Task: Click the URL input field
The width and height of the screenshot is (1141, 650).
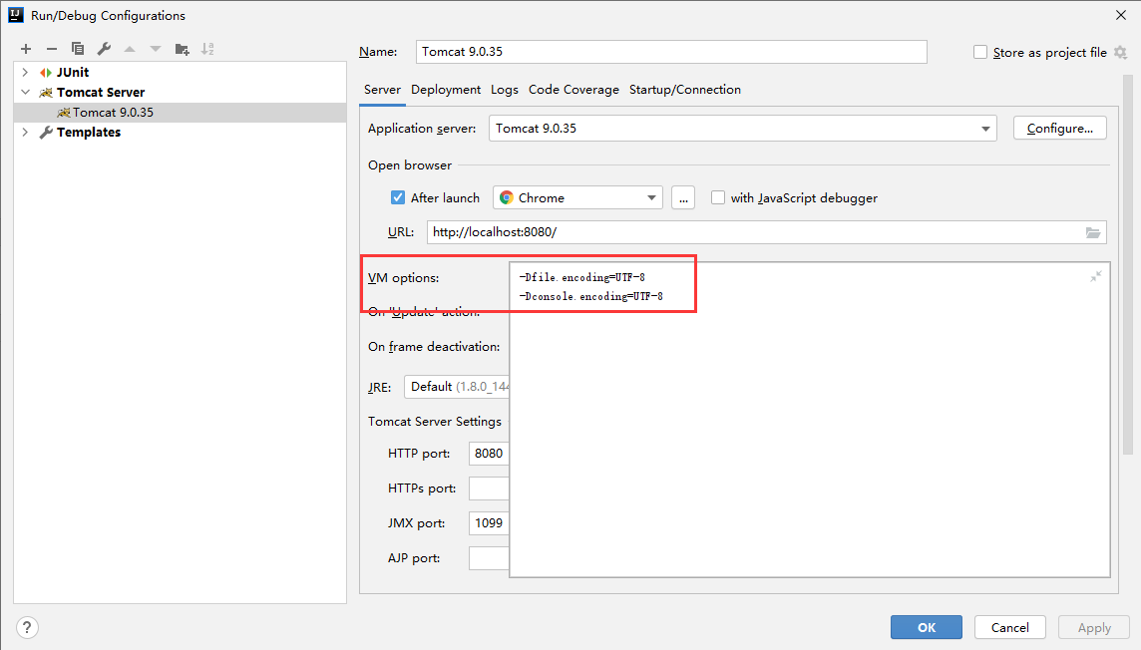Action: [766, 232]
